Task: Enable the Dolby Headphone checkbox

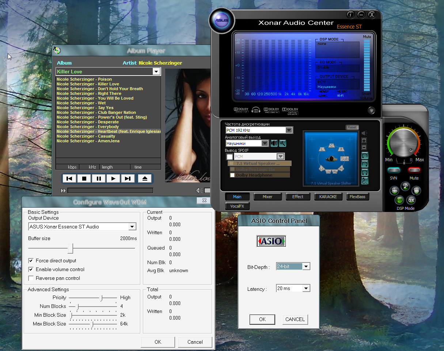Action: click(x=232, y=175)
